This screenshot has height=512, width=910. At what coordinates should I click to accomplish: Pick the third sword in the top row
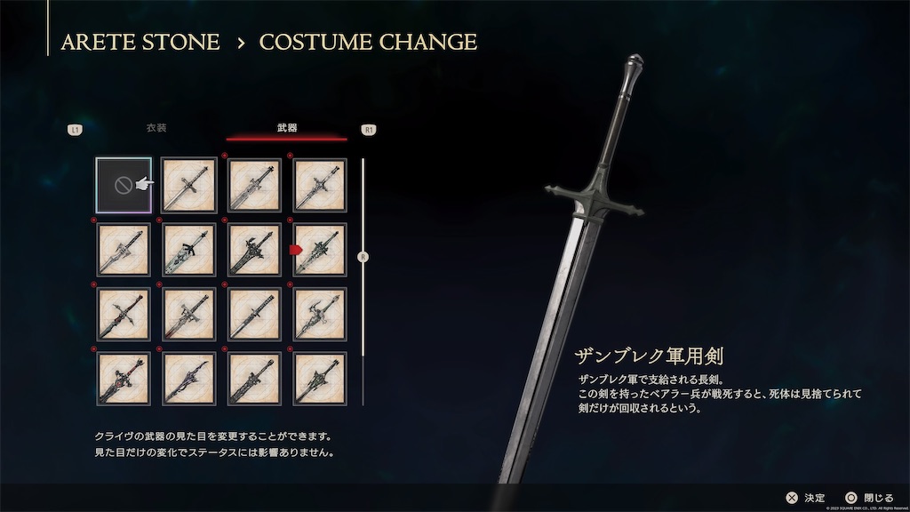254,185
